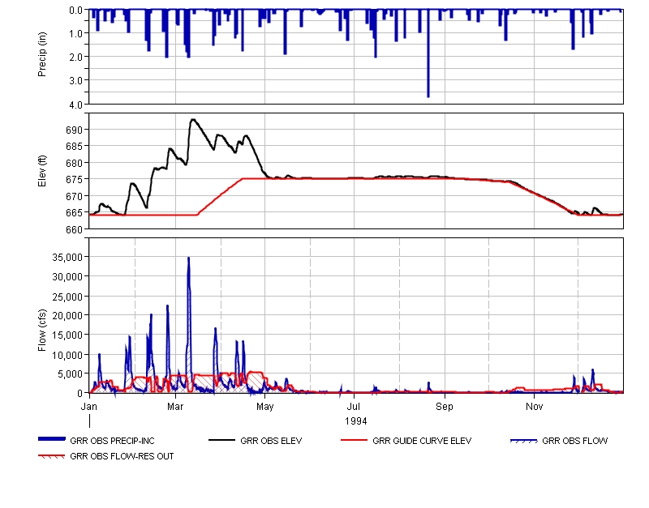
Task: Click the Elev (ft) axis label
Action: 42,171
